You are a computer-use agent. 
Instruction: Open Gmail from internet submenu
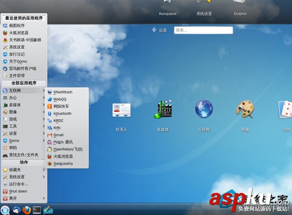[x=67, y=135]
